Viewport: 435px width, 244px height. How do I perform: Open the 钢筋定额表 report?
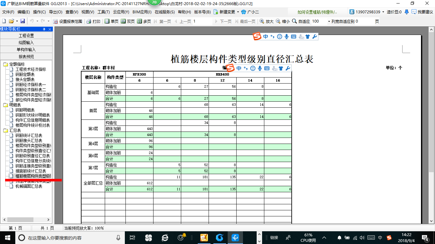(x=25, y=74)
